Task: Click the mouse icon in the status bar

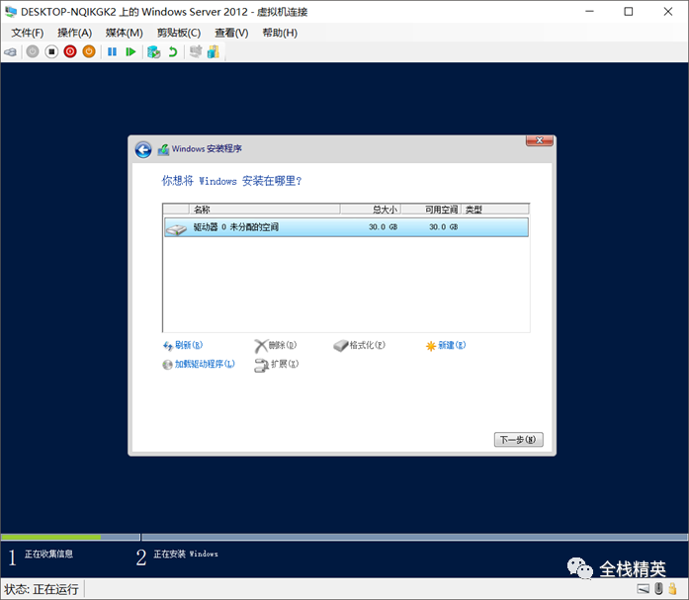Action: point(658,588)
